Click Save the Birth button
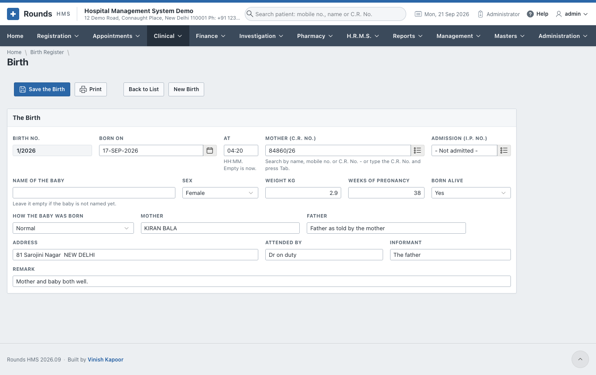This screenshot has height=375, width=596. 42,89
